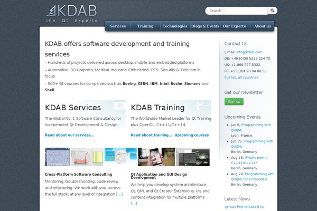Click the Upcoming Events heading
This screenshot has width=317, height=211.
(243, 117)
